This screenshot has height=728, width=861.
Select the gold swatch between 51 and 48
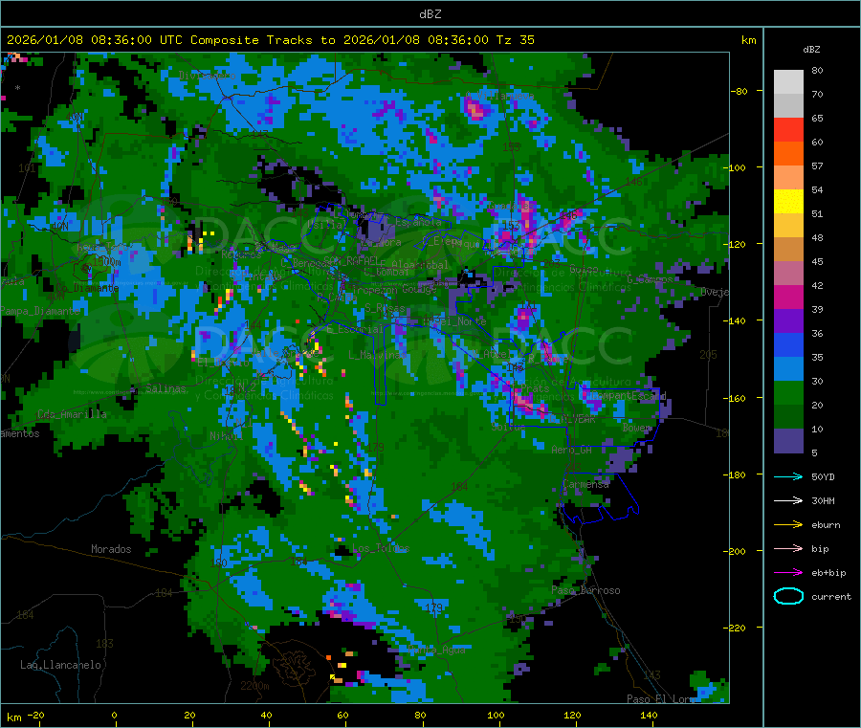point(788,226)
